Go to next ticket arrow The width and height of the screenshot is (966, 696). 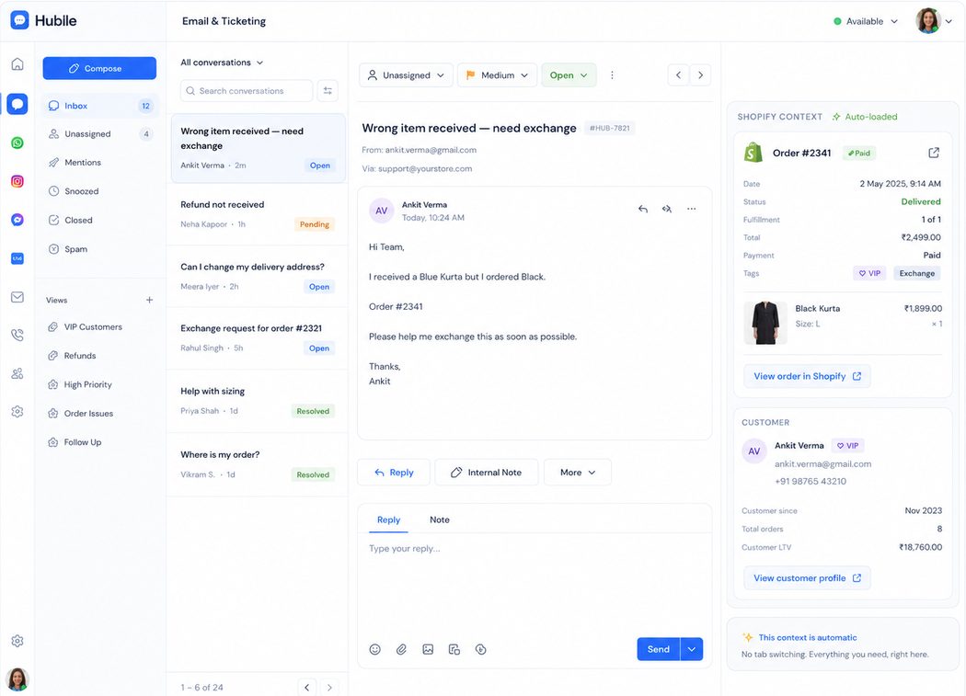click(x=700, y=75)
